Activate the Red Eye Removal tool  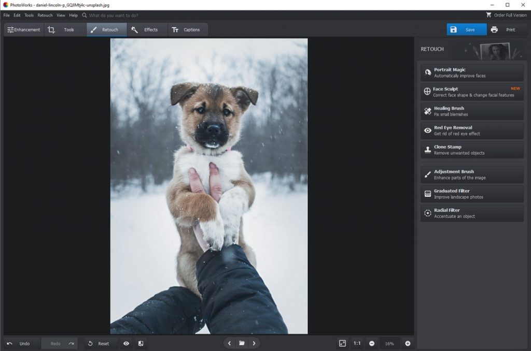pyautogui.click(x=471, y=130)
